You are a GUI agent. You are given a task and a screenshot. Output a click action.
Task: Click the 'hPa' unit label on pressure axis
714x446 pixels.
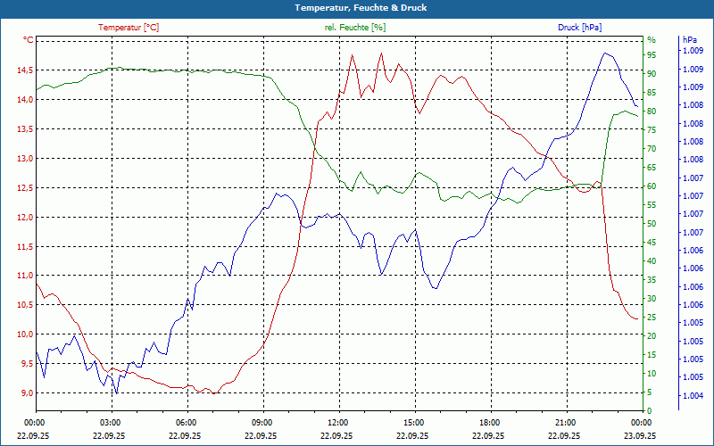[x=690, y=40]
